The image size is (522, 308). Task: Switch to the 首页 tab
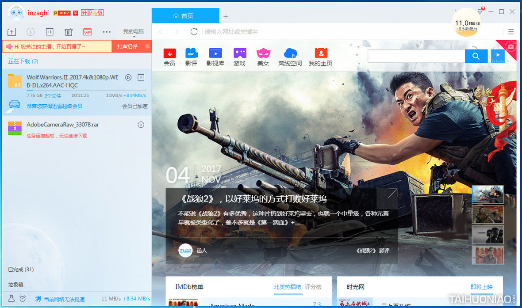pos(185,15)
